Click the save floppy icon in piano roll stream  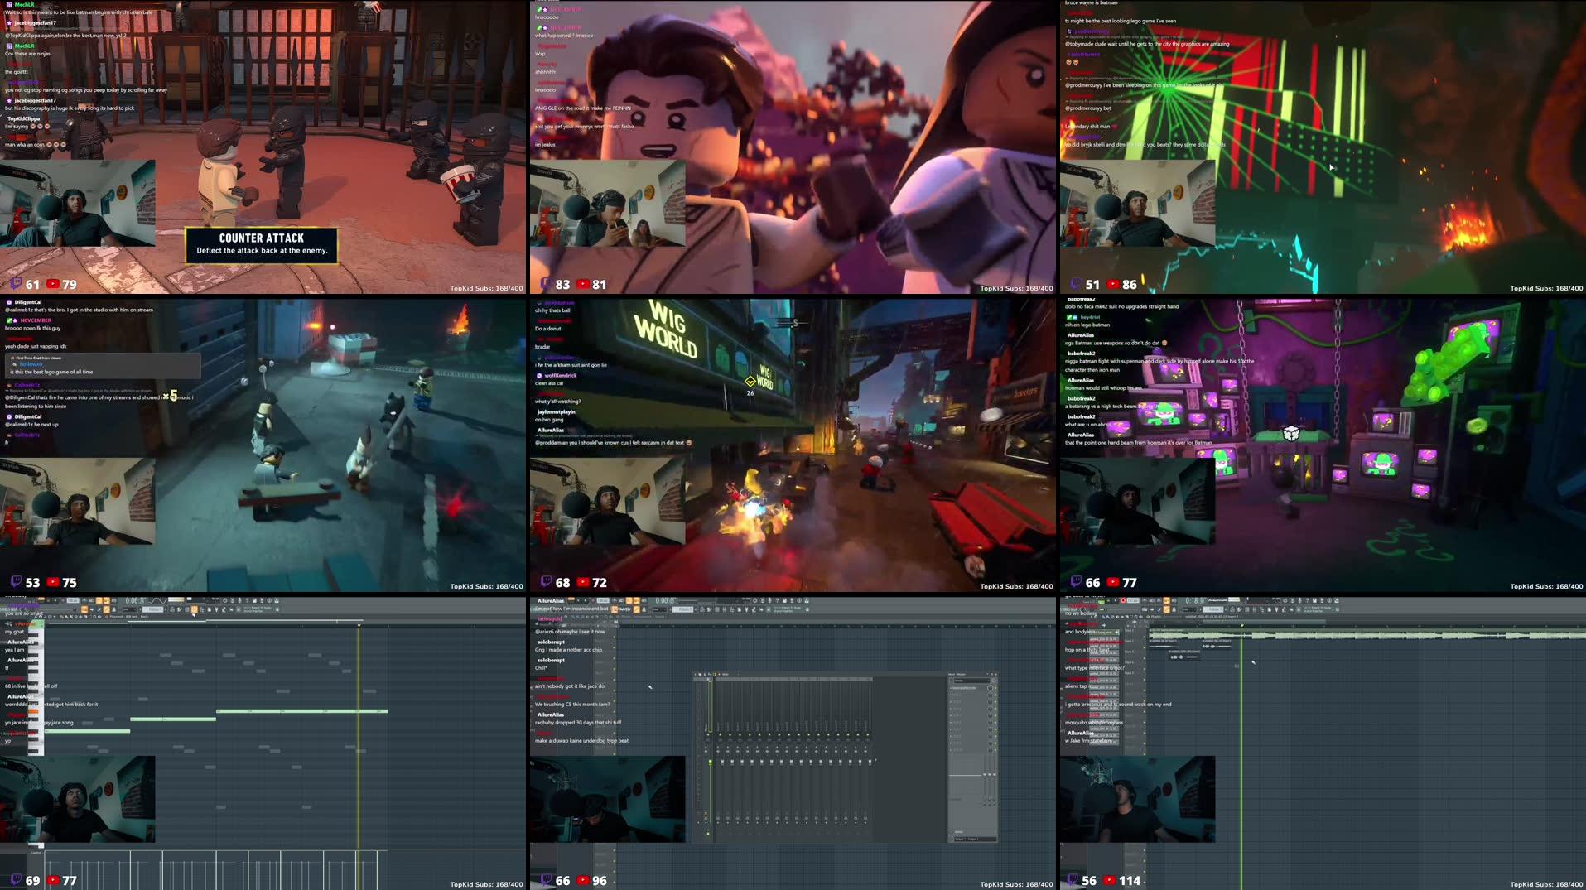pyautogui.click(x=253, y=600)
